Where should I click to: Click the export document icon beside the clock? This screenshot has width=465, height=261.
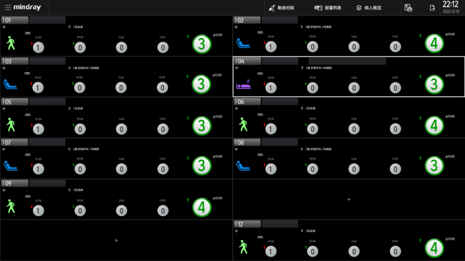click(x=432, y=8)
